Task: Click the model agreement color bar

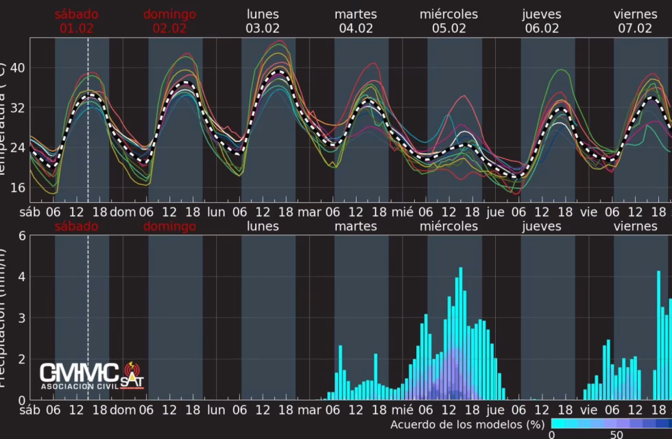Action: click(x=611, y=424)
